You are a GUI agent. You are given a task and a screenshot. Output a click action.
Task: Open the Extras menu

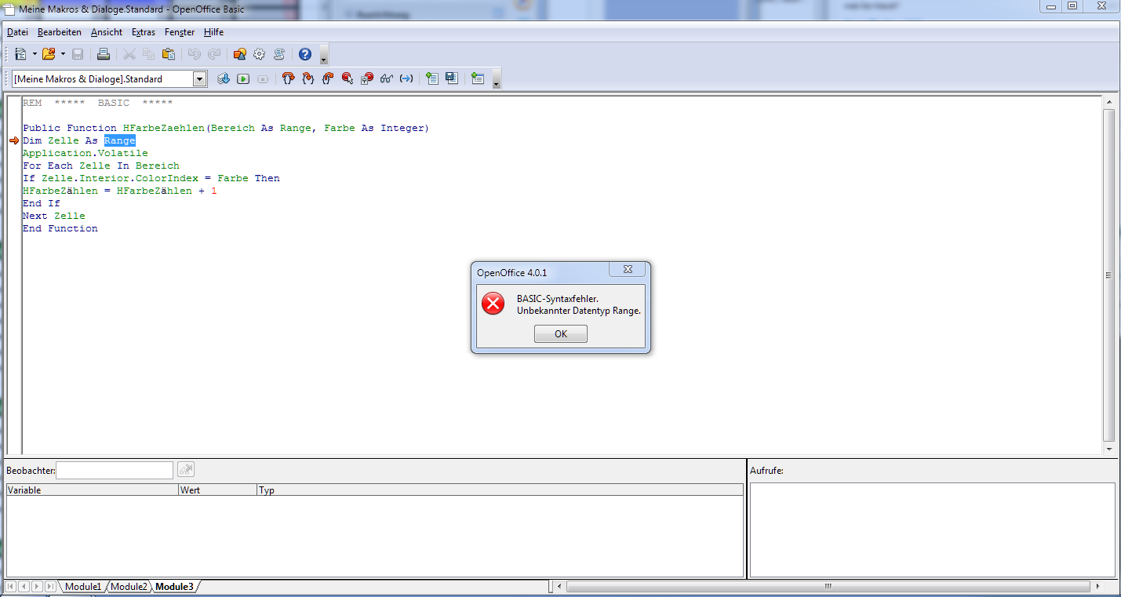pos(143,32)
